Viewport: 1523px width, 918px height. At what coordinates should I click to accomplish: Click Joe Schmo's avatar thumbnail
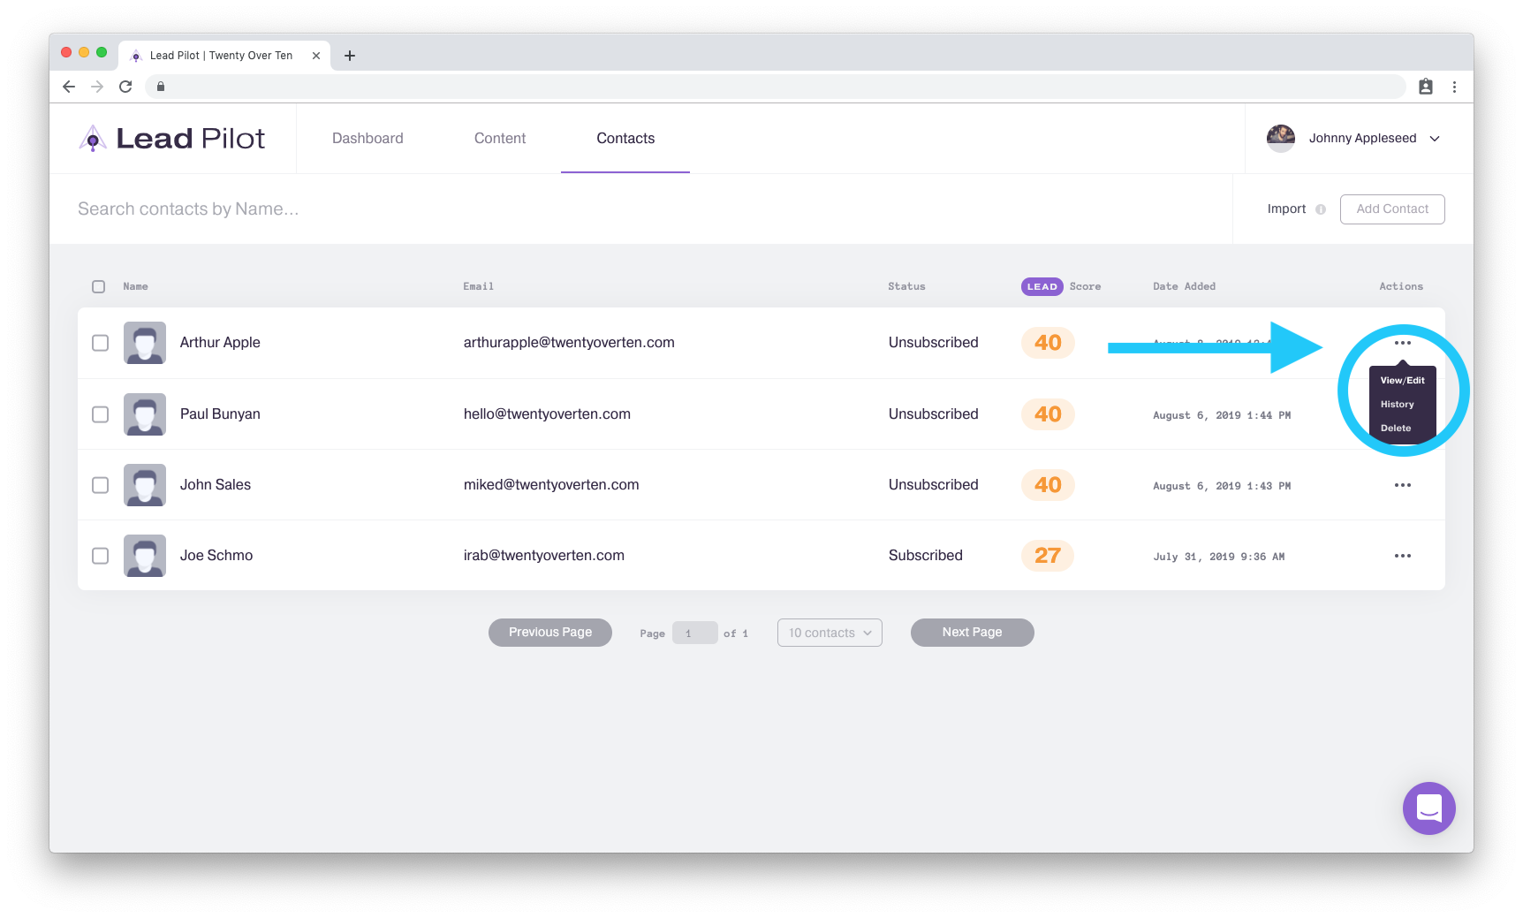coord(145,556)
